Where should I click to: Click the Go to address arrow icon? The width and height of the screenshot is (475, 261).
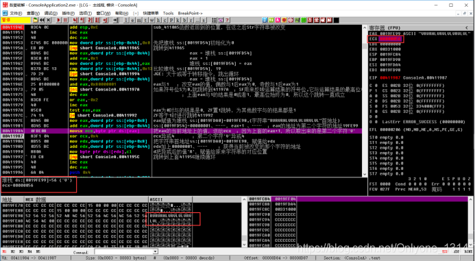click(116, 20)
